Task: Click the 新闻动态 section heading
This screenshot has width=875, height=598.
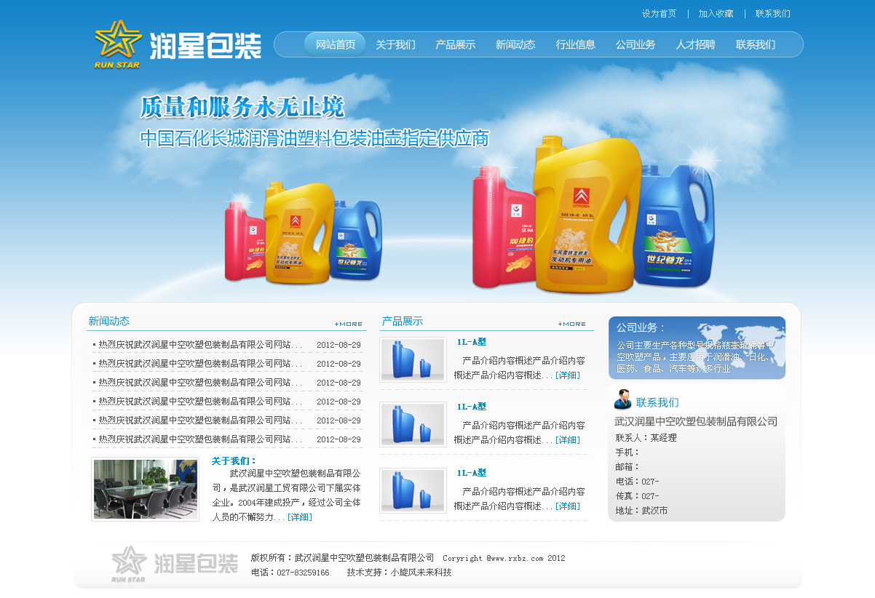Action: click(x=109, y=321)
